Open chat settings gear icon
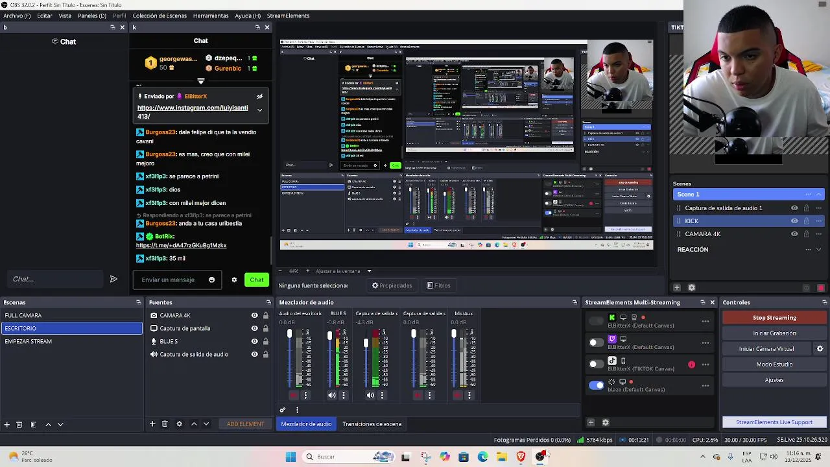This screenshot has width=830, height=467. coord(234,280)
